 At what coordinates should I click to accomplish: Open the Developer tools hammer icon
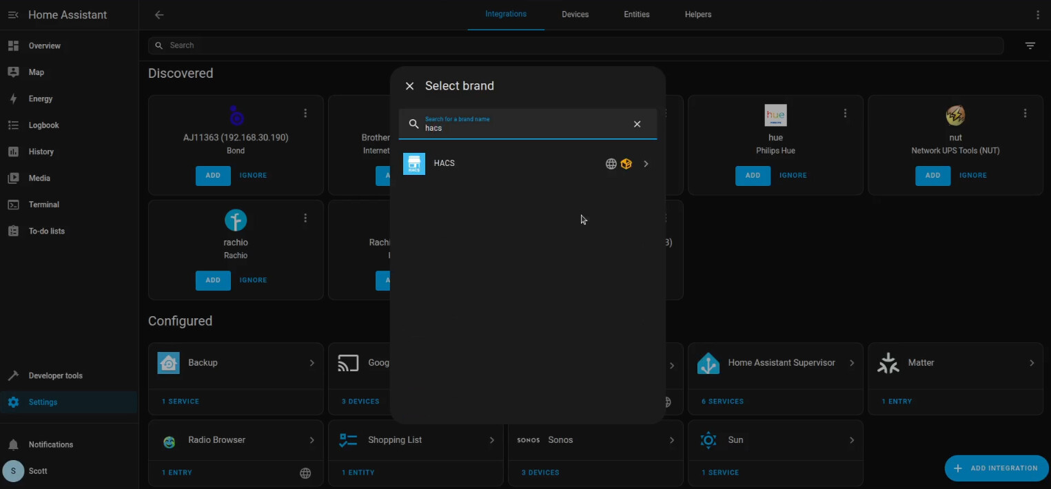13,376
